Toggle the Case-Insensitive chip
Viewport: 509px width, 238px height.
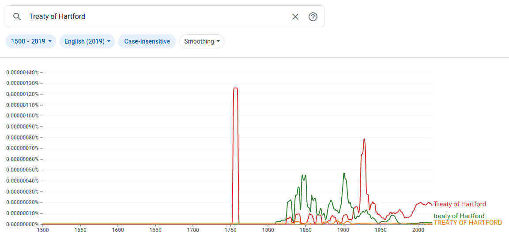[x=147, y=41]
